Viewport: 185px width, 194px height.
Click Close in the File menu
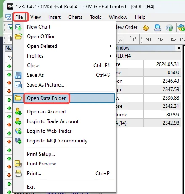coord(64,66)
